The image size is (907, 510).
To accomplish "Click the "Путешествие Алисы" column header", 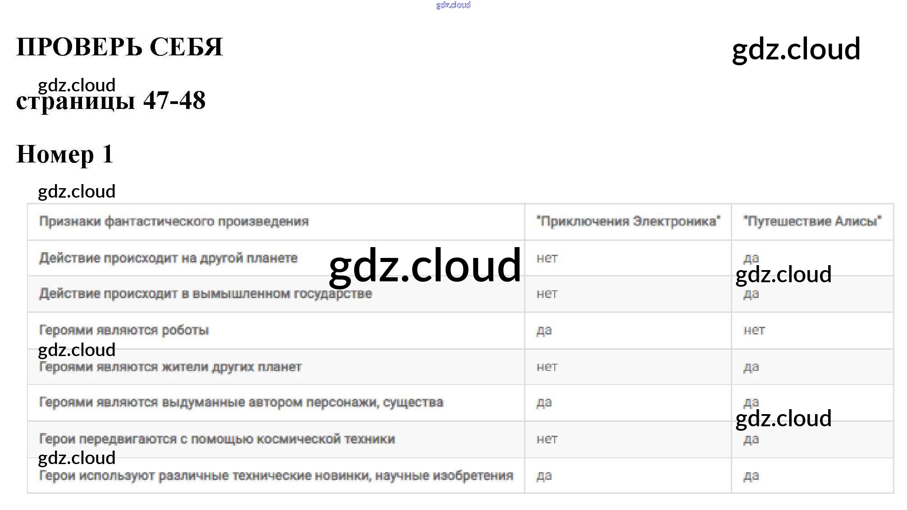I will pyautogui.click(x=812, y=221).
